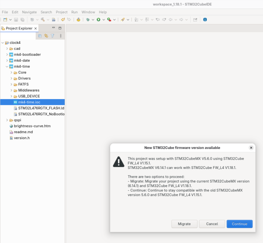
Task: Click the Save All toolbar icon
Action: [x=22, y=20]
